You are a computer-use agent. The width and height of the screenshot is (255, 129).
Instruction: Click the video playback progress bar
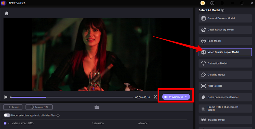click(x=72, y=97)
